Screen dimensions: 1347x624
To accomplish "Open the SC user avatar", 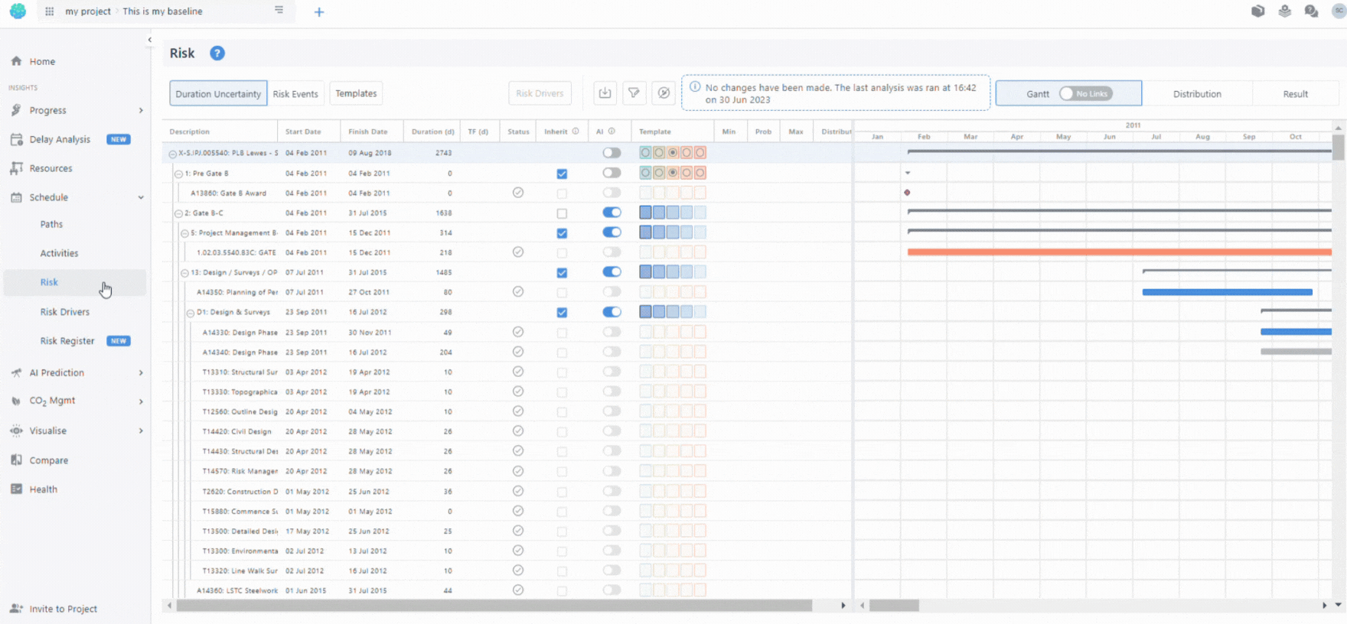I will 1338,11.
